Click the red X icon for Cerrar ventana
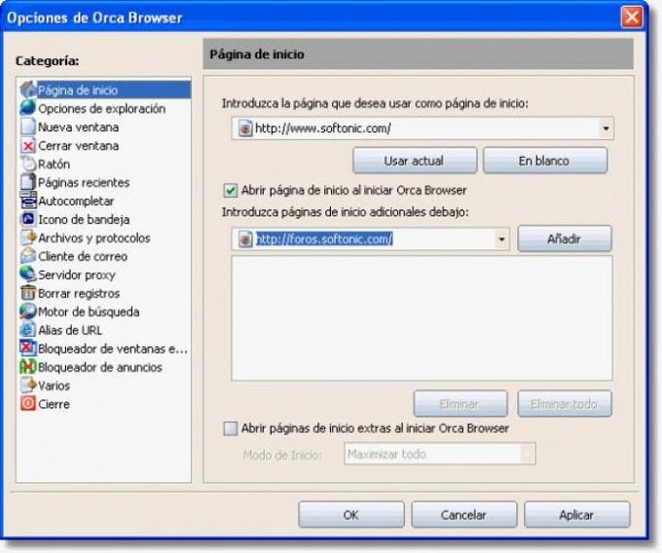The image size is (662, 553). click(28, 146)
